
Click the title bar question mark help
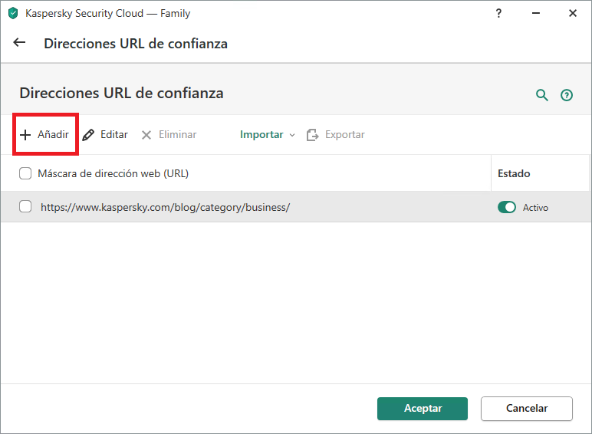[498, 13]
